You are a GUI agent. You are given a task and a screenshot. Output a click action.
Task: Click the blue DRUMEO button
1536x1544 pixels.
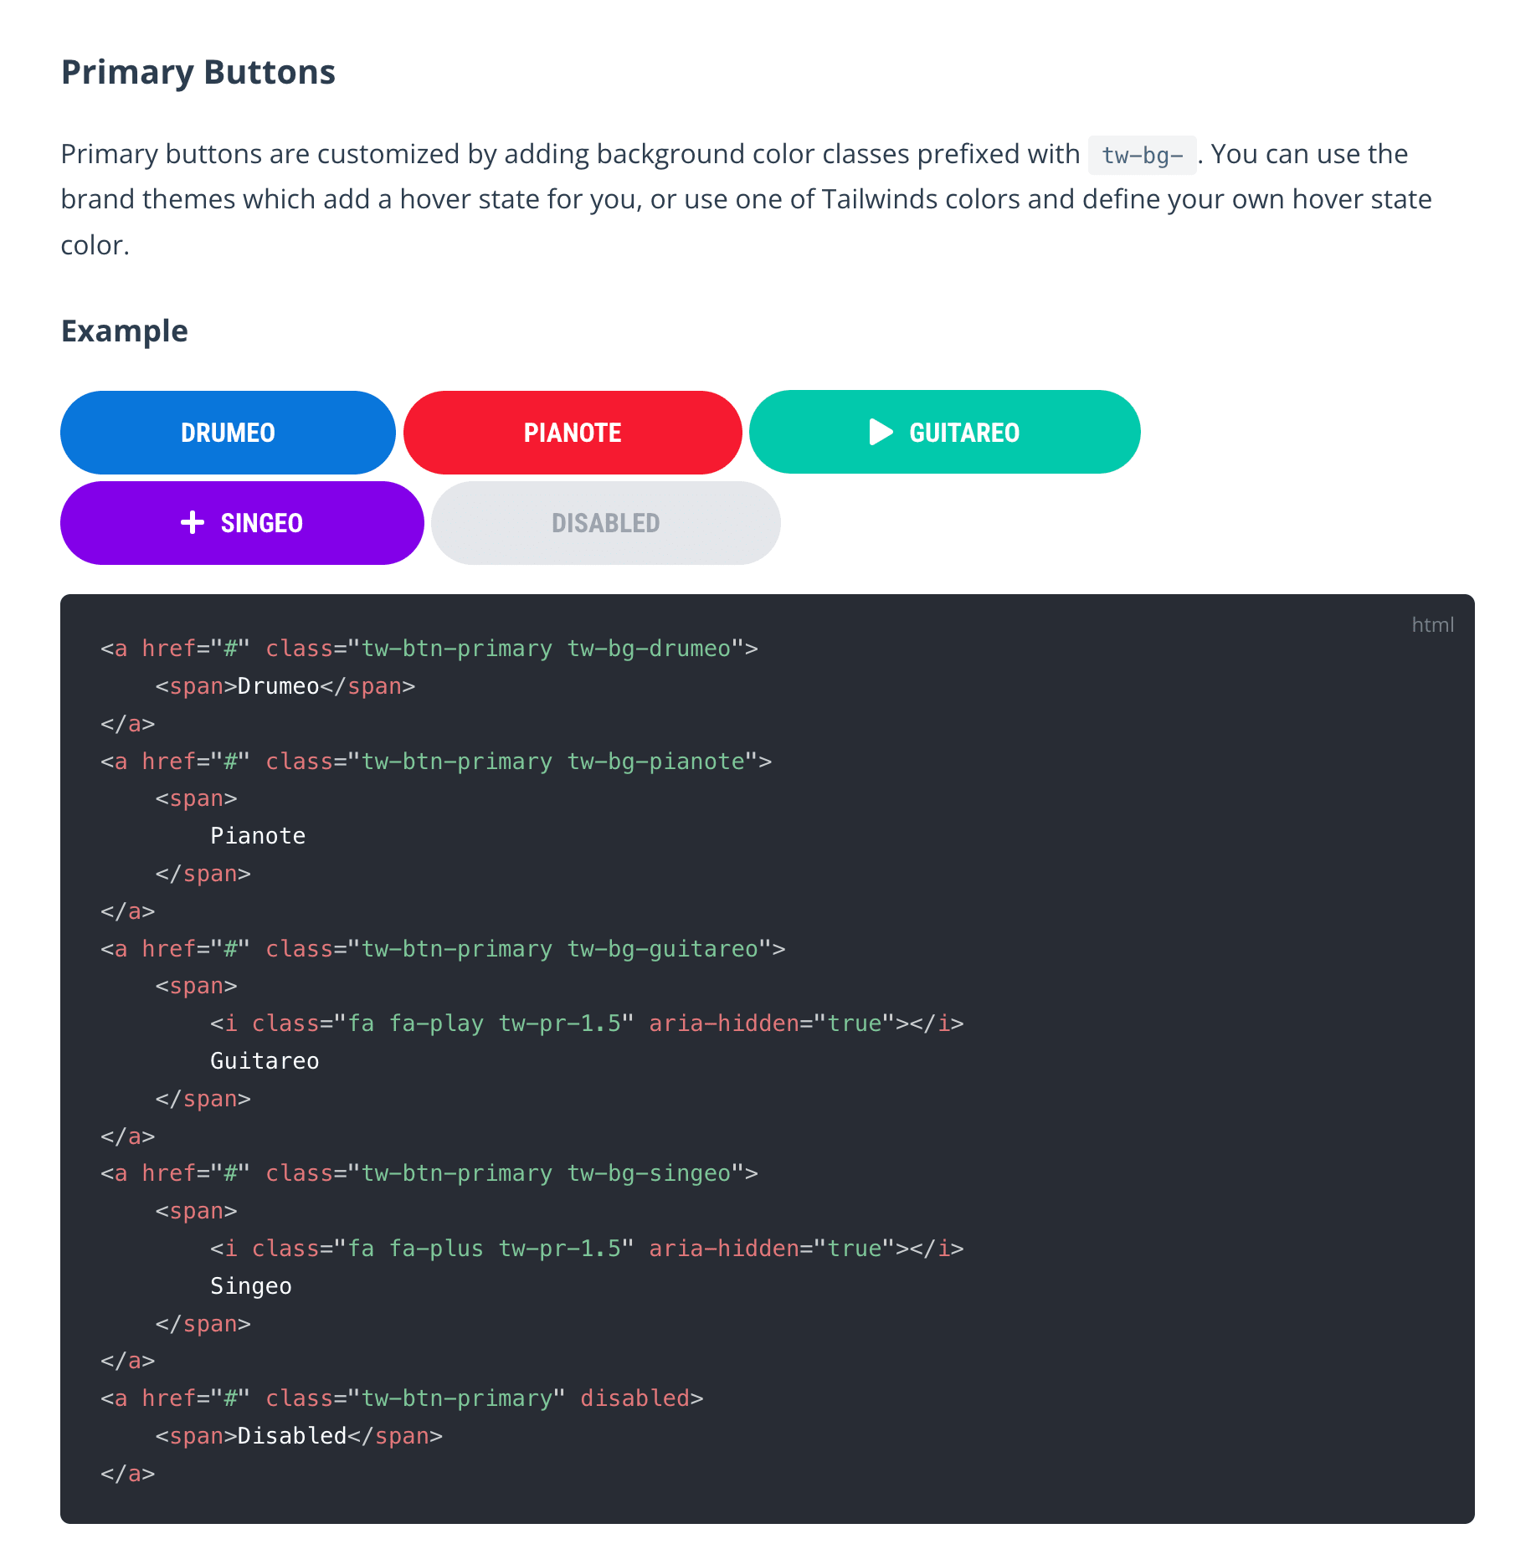click(x=228, y=433)
